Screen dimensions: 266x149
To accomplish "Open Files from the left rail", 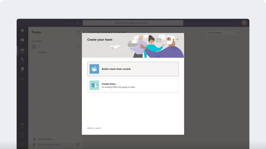I will click(x=22, y=69).
